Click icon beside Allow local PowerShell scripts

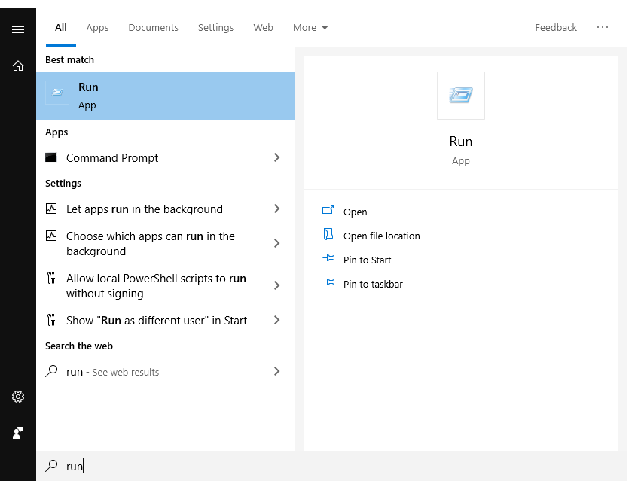pos(51,278)
